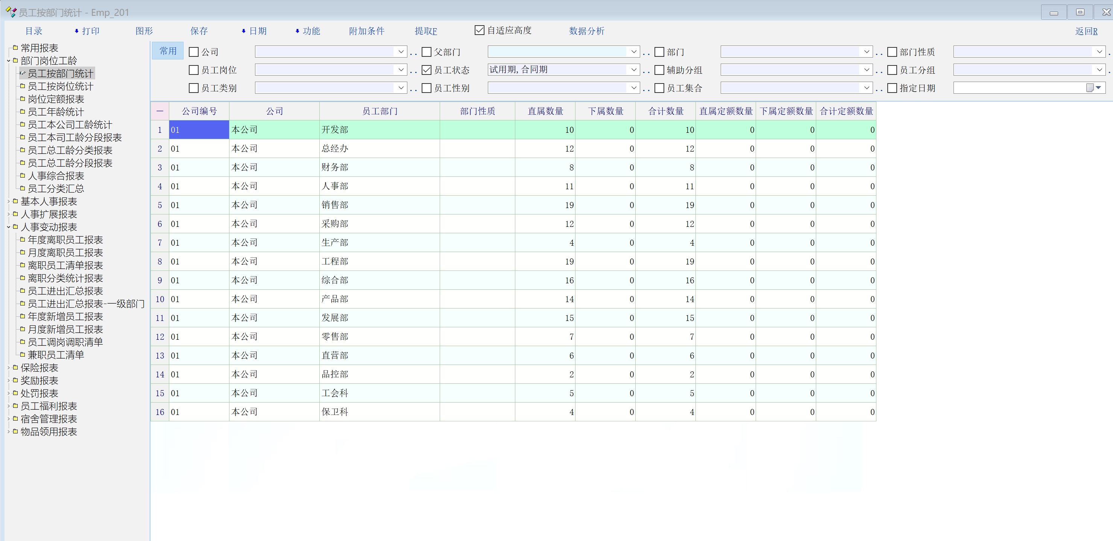Enable the 公司 filter checkbox

click(x=194, y=52)
